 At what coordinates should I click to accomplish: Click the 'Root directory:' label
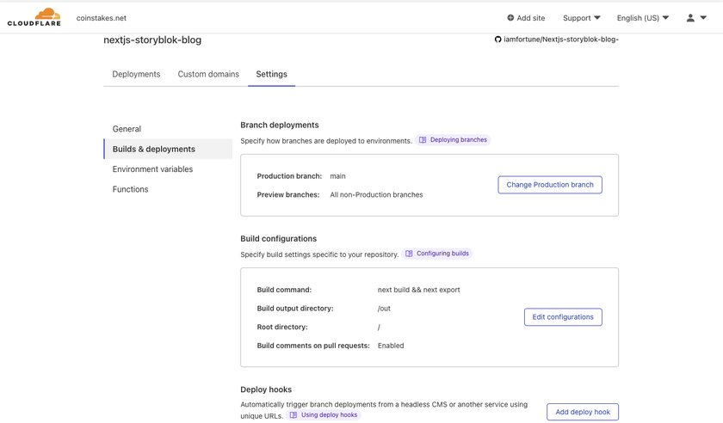[282, 328]
